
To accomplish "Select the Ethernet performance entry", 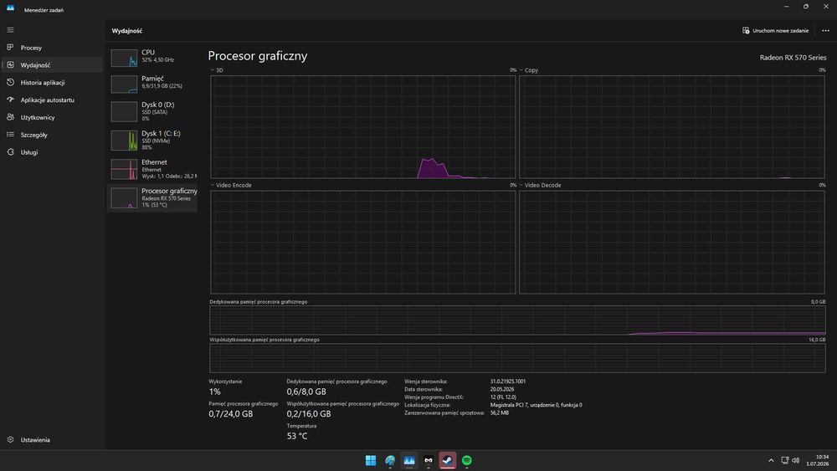I will click(x=152, y=168).
